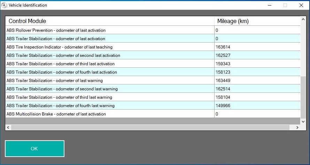Click the vertical scrollbar thumb
Viewport: 310px width, 165px height.
coord(303,97)
